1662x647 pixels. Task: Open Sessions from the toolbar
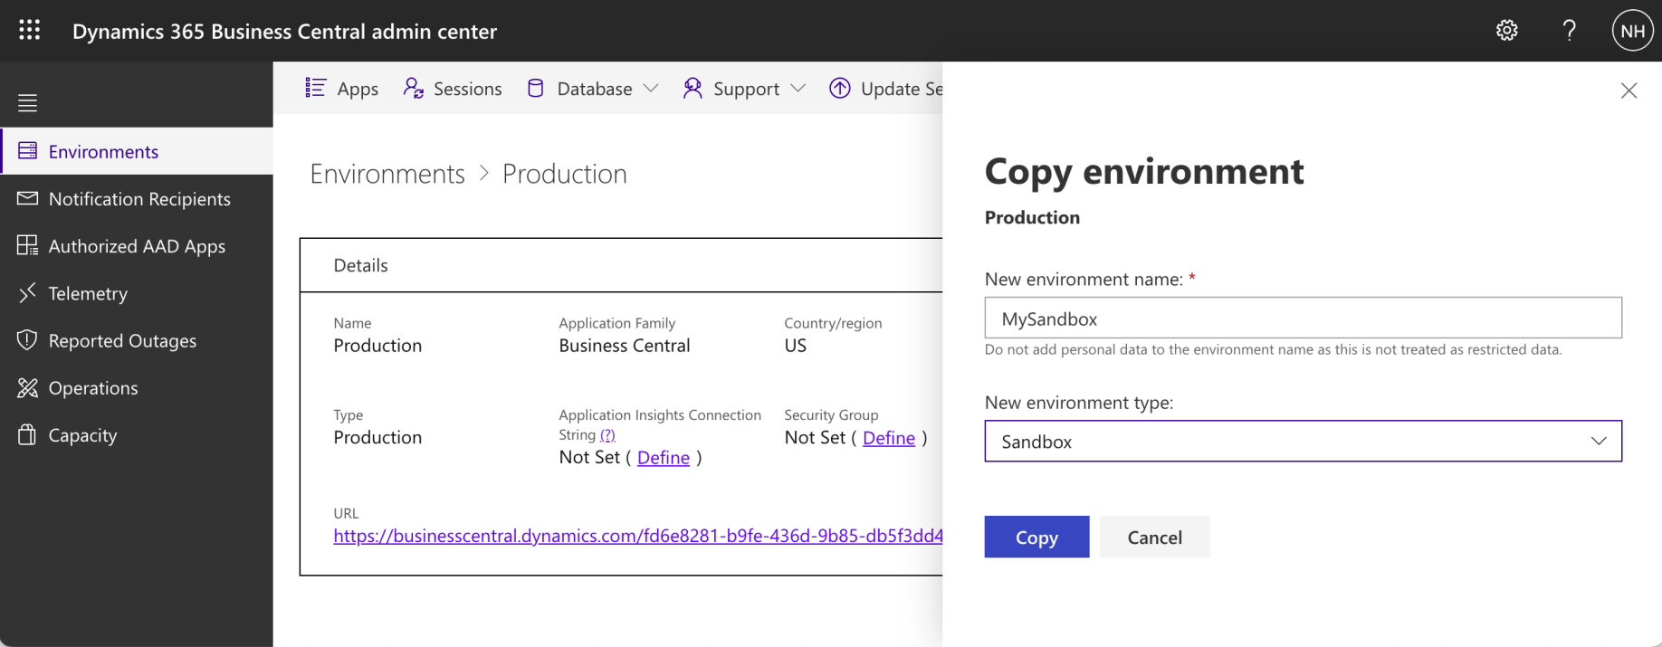[453, 89]
